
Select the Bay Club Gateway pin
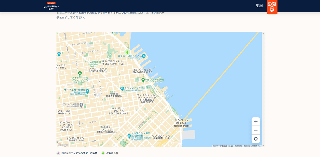(x=143, y=80)
